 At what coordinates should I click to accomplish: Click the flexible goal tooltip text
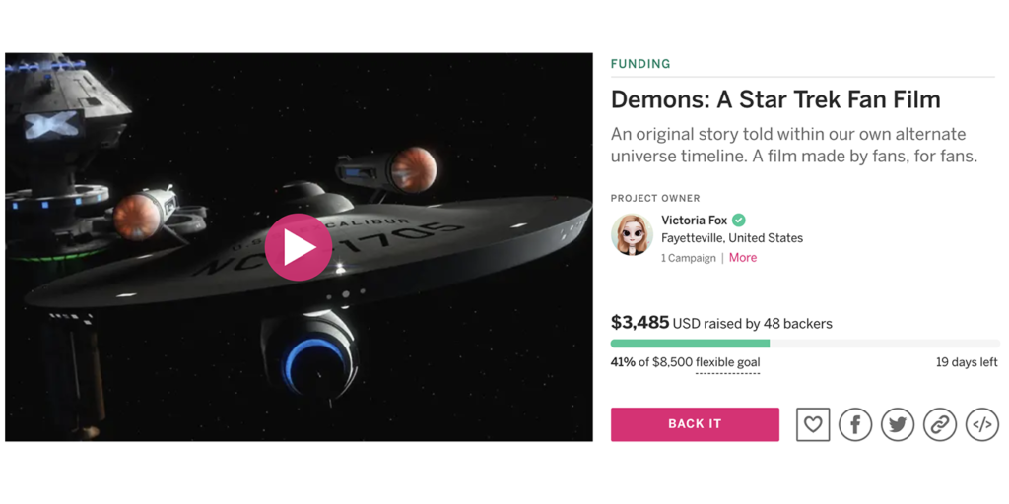tap(727, 362)
